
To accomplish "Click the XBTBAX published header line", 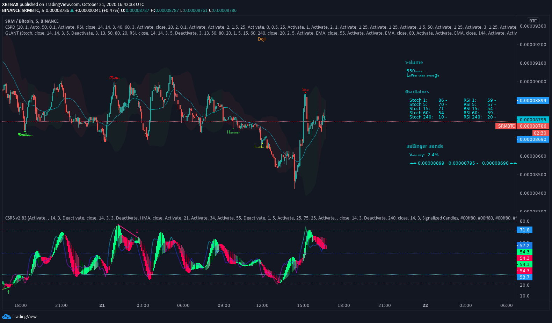I will coord(73,5).
